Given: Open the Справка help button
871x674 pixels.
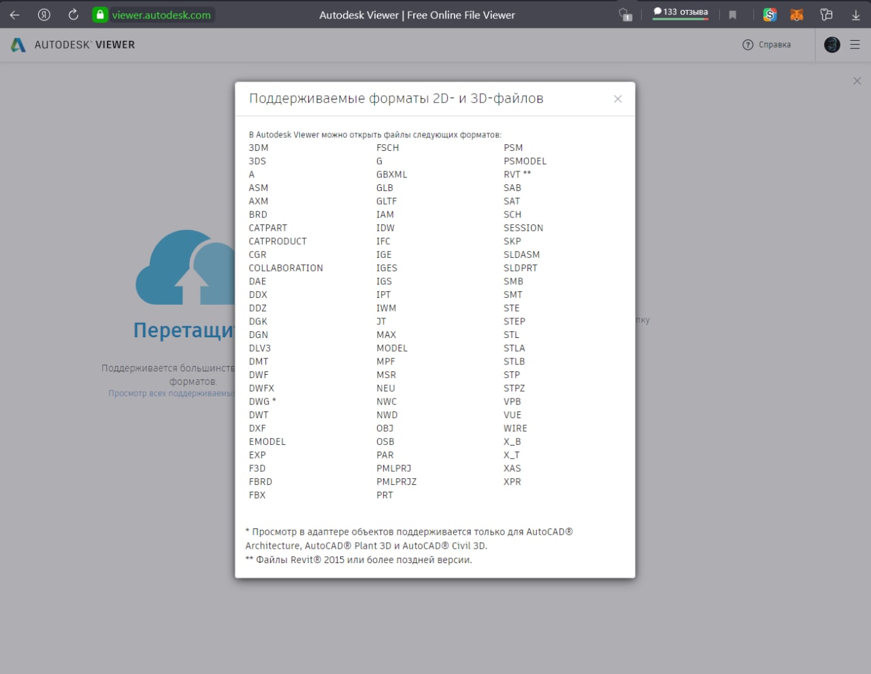Looking at the screenshot, I should pyautogui.click(x=766, y=45).
